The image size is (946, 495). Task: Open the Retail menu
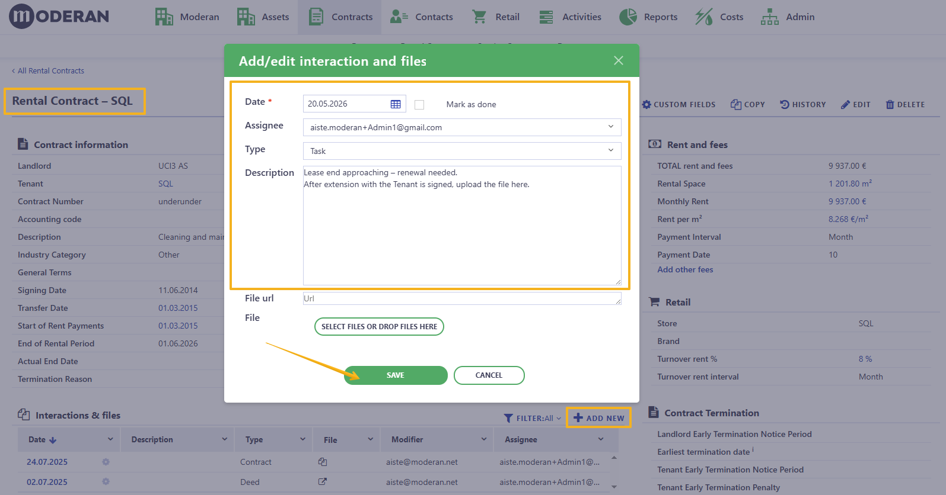(496, 17)
